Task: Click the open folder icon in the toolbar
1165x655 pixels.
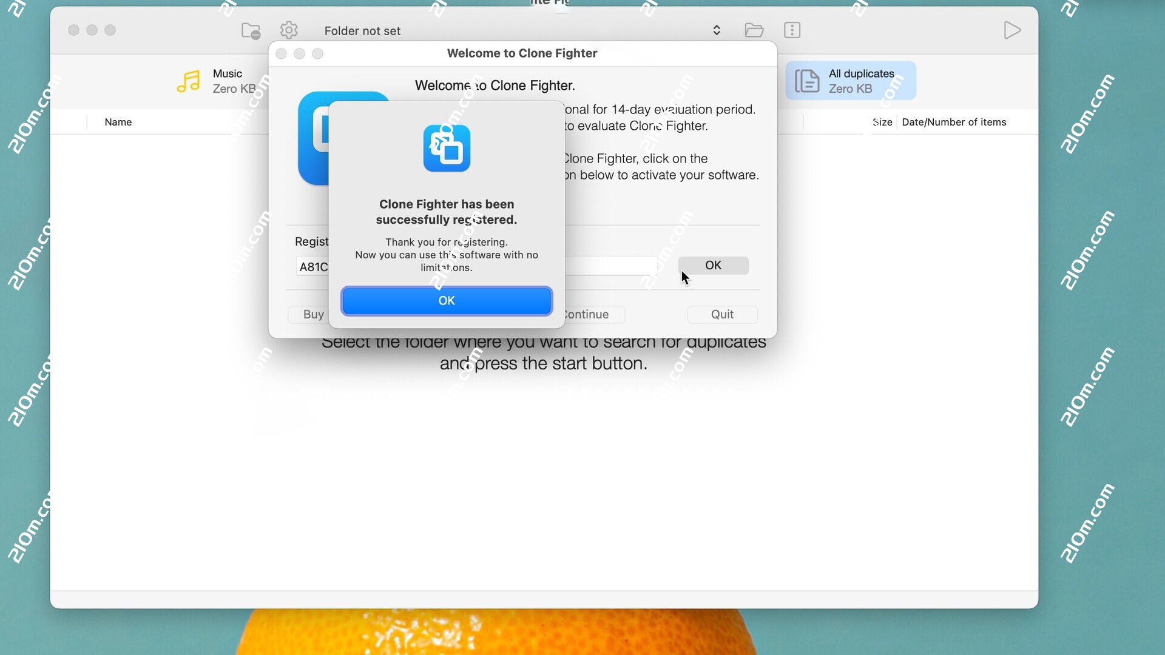Action: tap(754, 30)
